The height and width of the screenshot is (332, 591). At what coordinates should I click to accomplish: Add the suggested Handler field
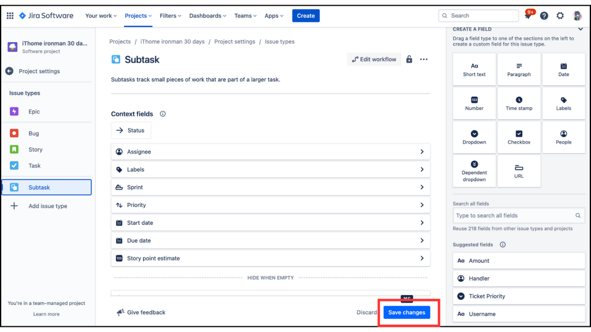[519, 278]
